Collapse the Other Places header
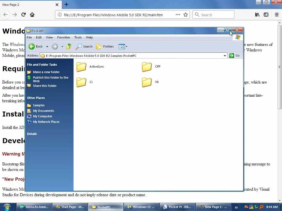The image size is (282, 211). coord(36,98)
